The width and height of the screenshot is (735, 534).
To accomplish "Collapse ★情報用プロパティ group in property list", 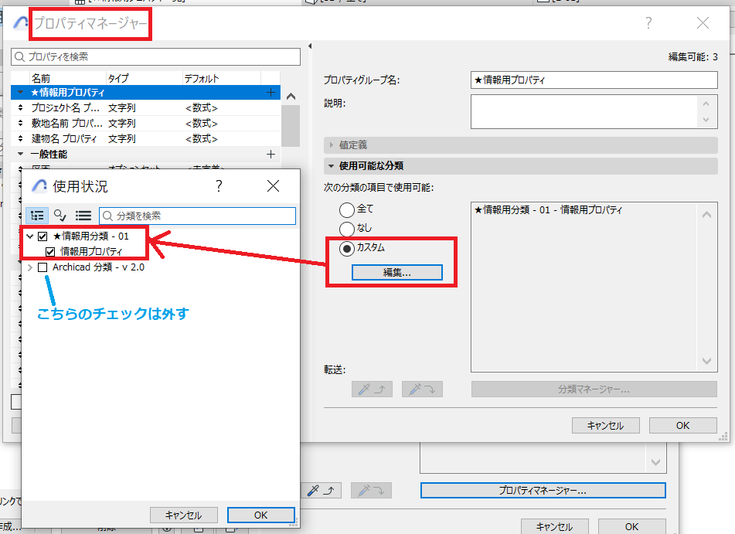I will 20,93.
